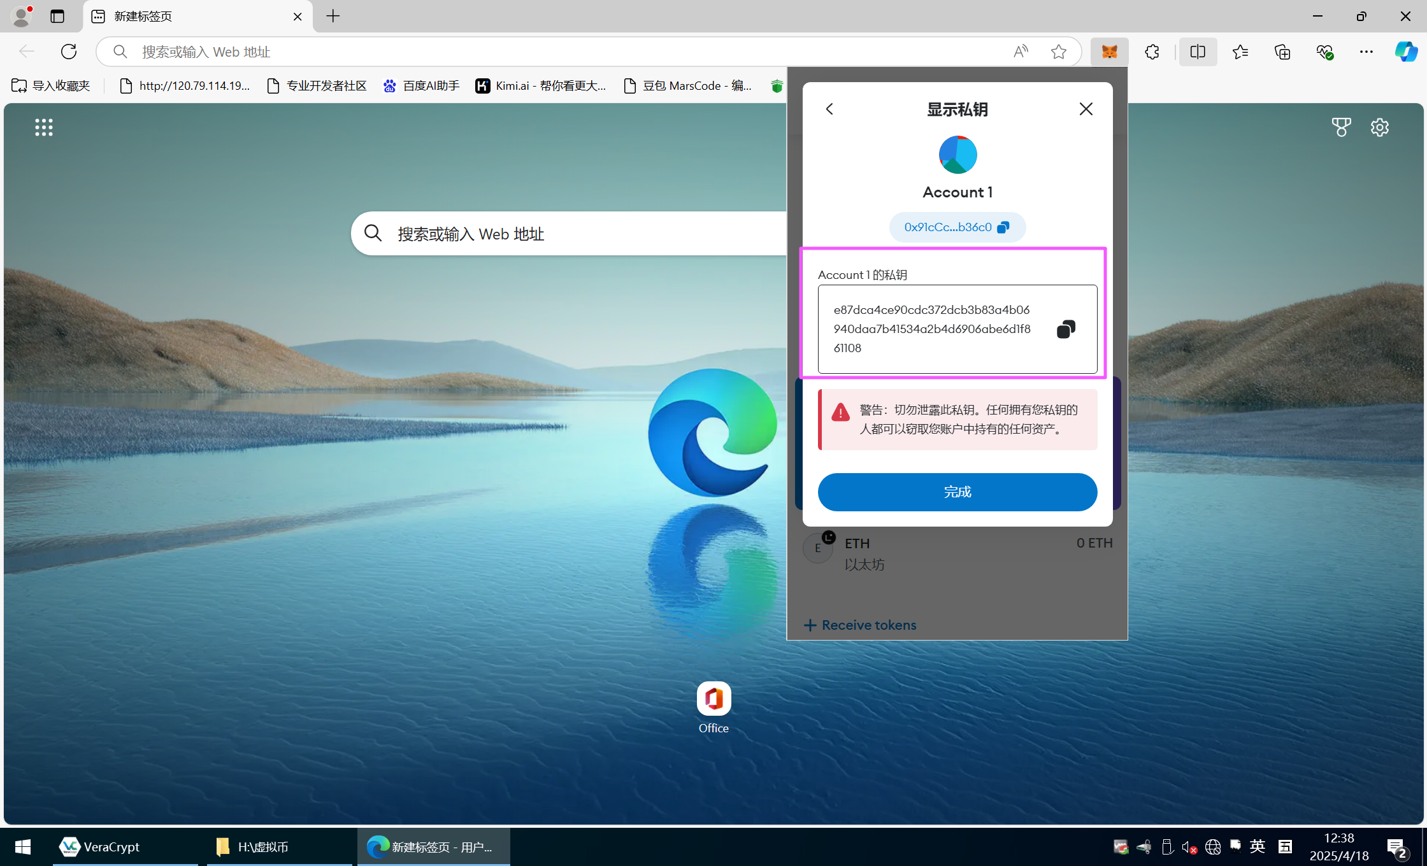Select the ETH 以太坊 token row

coord(957,553)
